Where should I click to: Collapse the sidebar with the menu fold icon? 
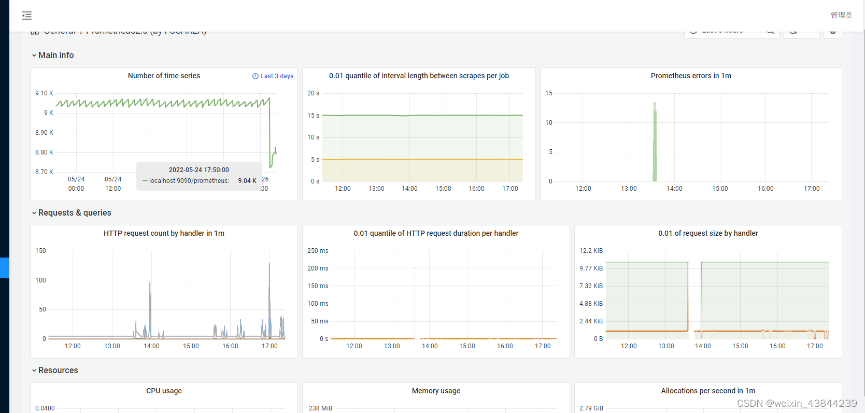pyautogui.click(x=27, y=16)
